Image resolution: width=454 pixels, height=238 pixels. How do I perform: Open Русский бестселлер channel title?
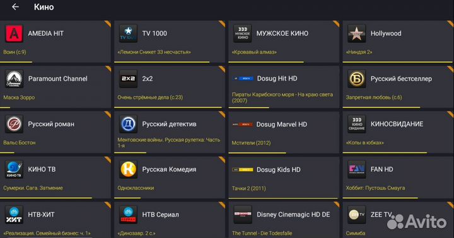click(401, 79)
